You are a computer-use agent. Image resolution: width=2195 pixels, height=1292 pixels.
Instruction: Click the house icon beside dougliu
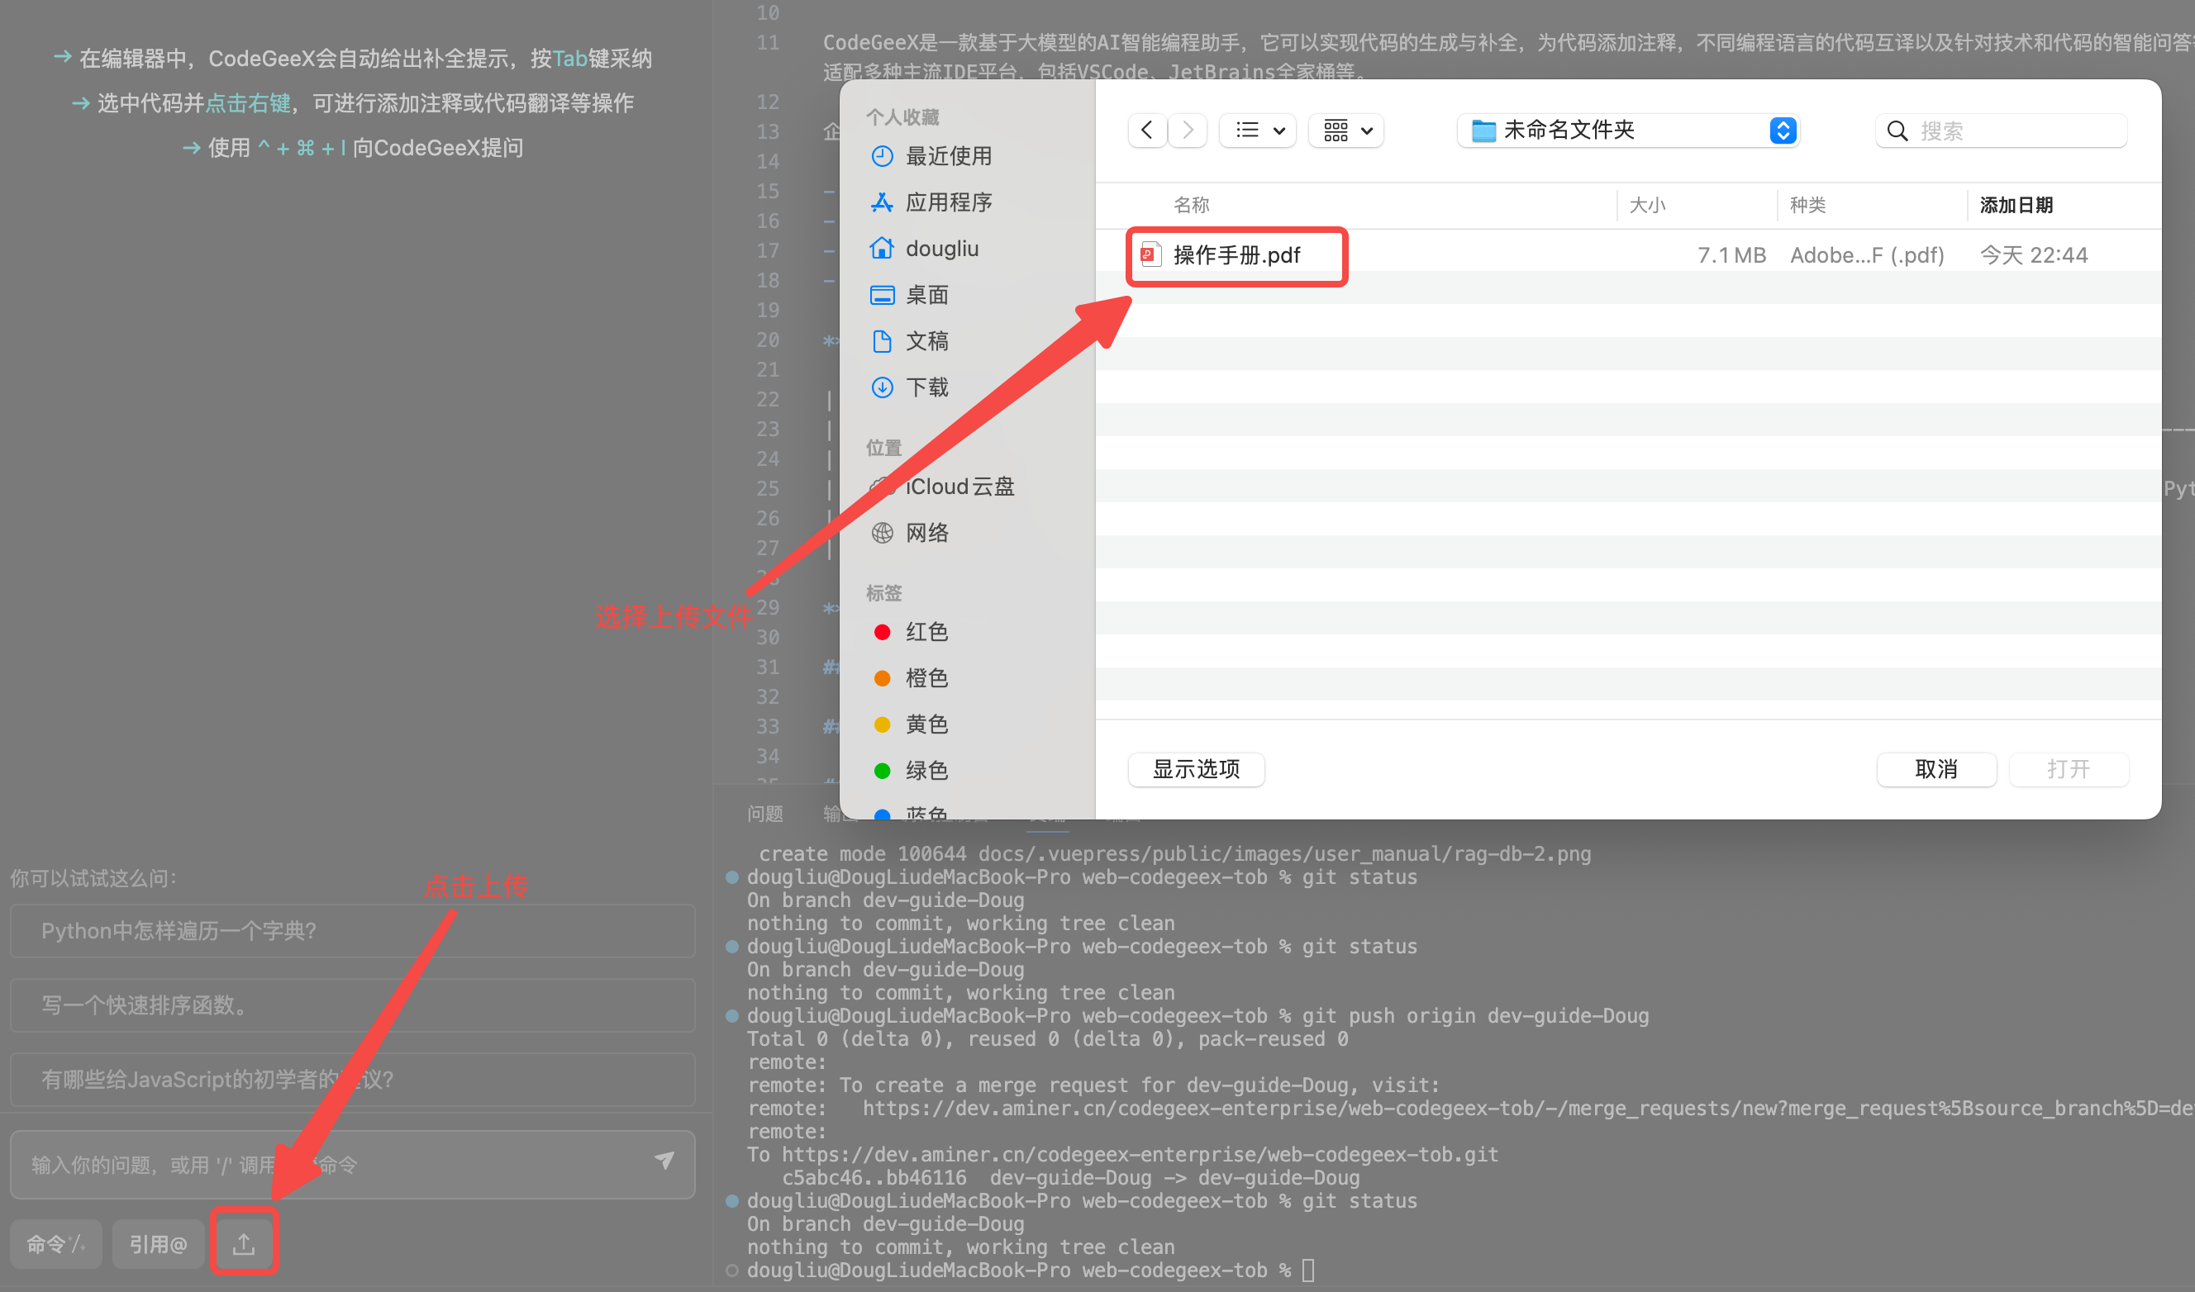pos(883,248)
